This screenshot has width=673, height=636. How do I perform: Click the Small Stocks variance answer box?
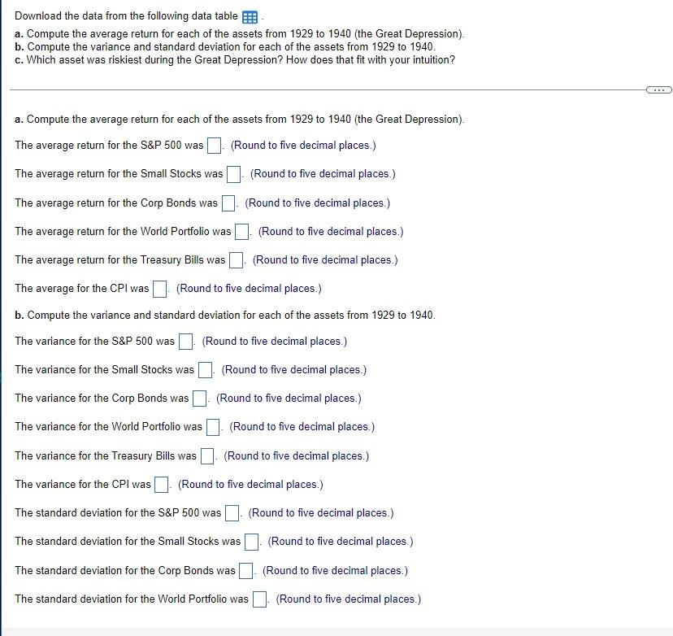tap(206, 369)
